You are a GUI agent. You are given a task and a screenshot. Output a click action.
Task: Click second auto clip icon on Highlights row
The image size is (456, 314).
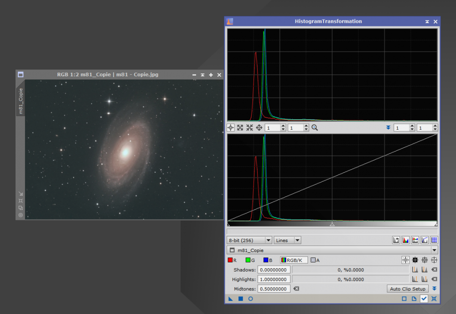pos(425,279)
